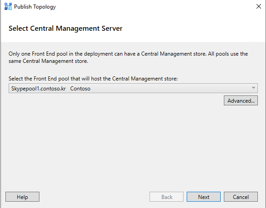The height and width of the screenshot is (208, 266).
Task: Cancel the Publish Topology wizard
Action: point(241,197)
